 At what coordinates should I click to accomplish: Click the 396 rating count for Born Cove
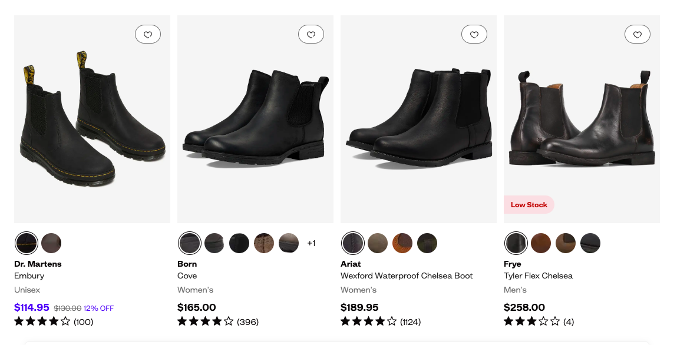pos(247,322)
